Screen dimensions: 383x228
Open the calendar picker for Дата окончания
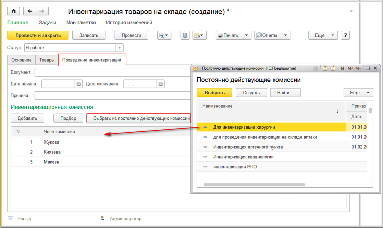tap(160, 83)
